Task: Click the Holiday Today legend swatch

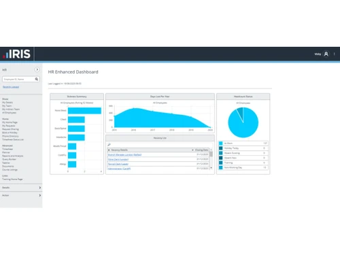Action: point(220,148)
